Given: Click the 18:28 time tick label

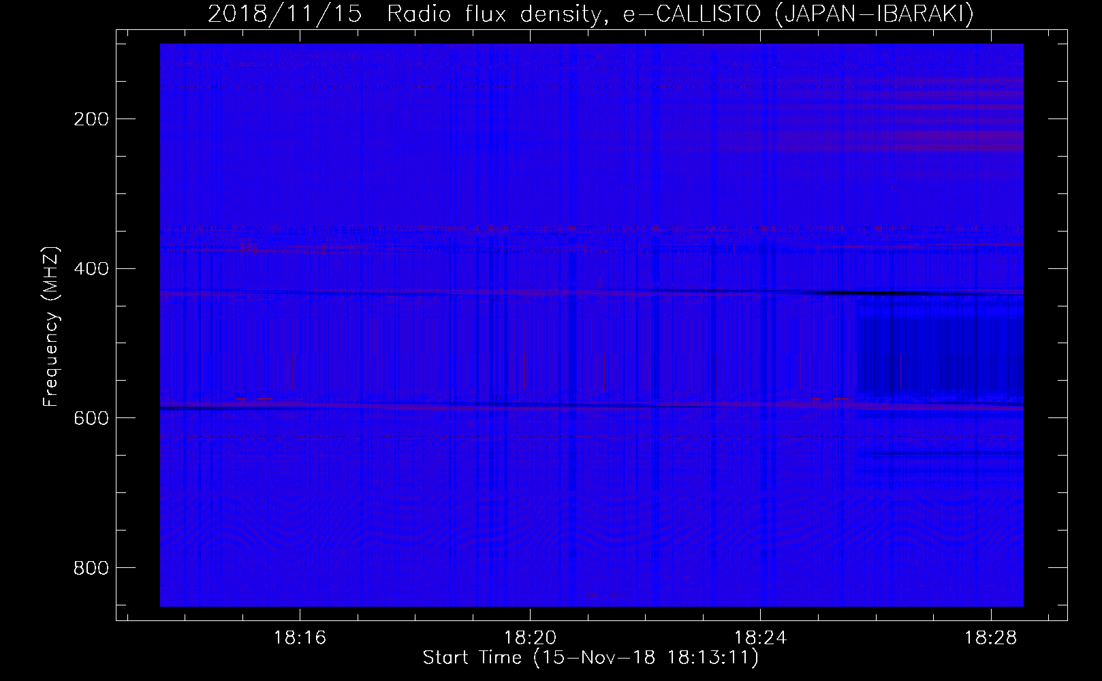Looking at the screenshot, I should tap(990, 637).
